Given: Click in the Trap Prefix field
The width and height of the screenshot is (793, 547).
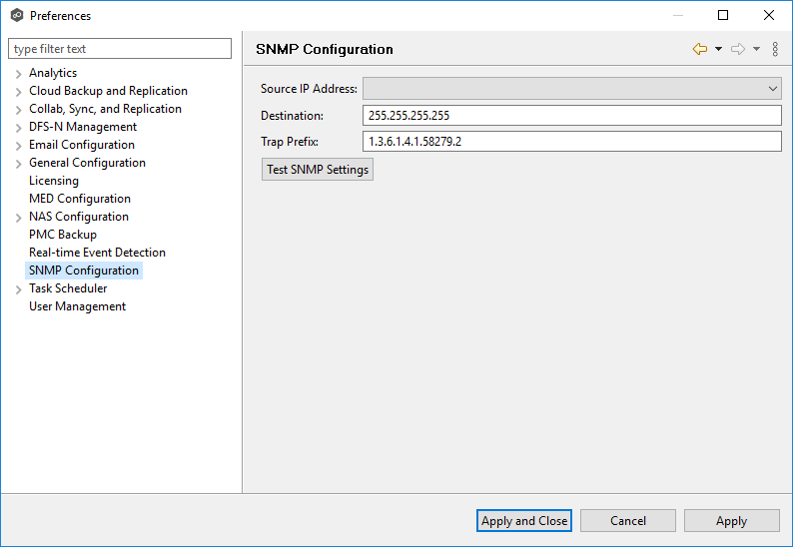Looking at the screenshot, I should tap(571, 142).
